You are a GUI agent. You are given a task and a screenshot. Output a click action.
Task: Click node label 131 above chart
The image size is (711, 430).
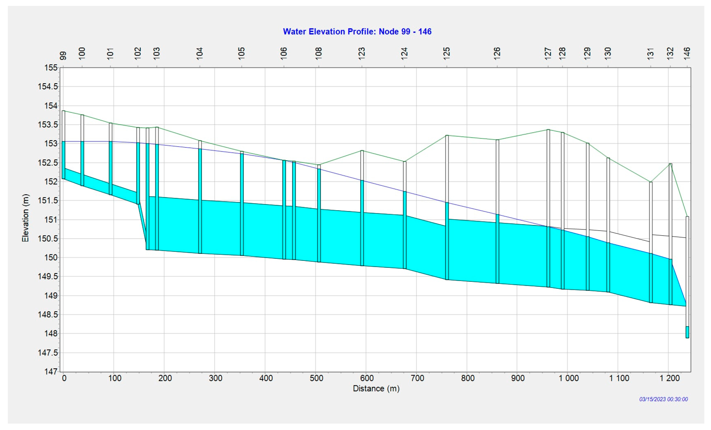650,54
